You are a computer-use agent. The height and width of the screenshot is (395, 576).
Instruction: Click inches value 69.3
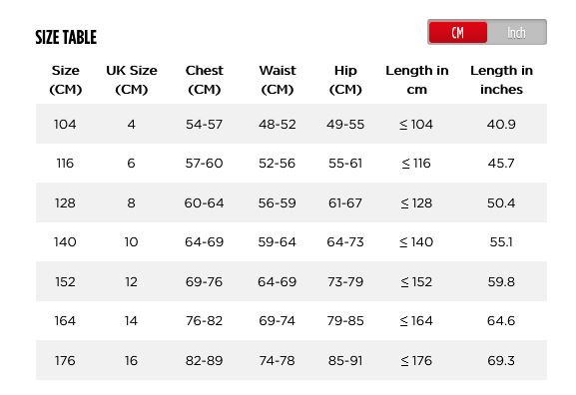coord(501,360)
